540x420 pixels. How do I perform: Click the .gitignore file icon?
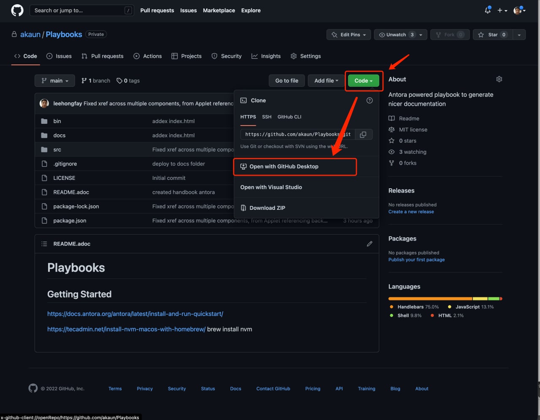(44, 164)
